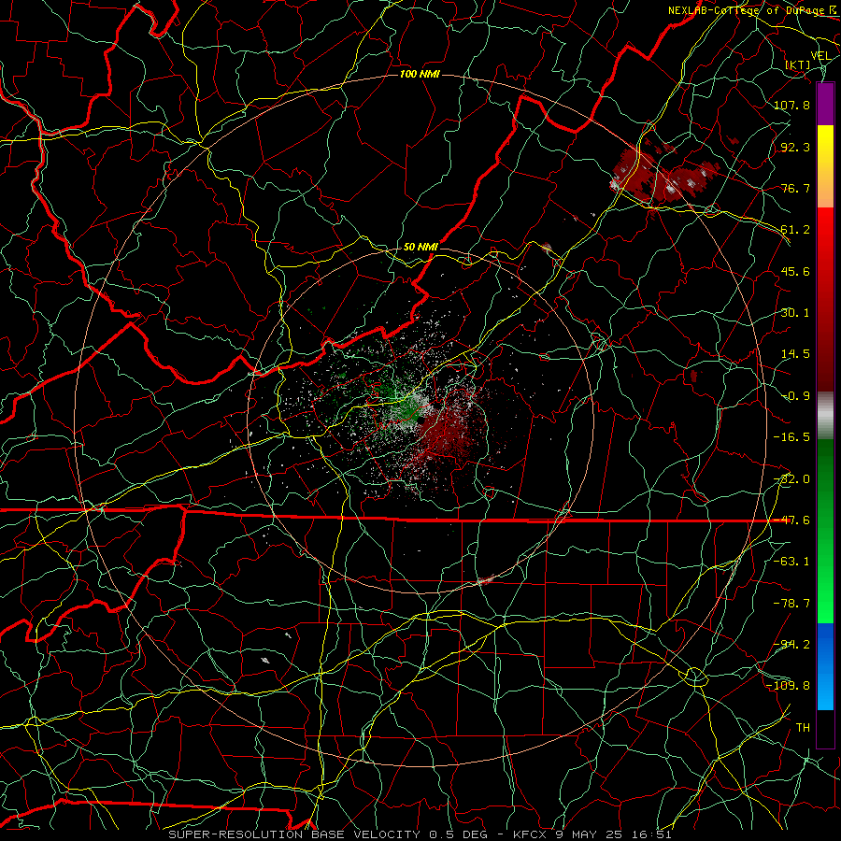Image resolution: width=841 pixels, height=841 pixels.
Task: Click the 92.3 velocity scale value
Action: pyautogui.click(x=795, y=147)
